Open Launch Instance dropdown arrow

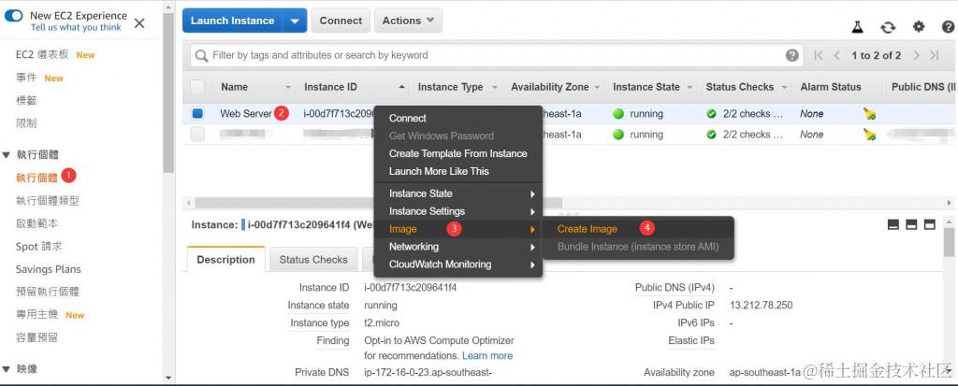(x=296, y=21)
